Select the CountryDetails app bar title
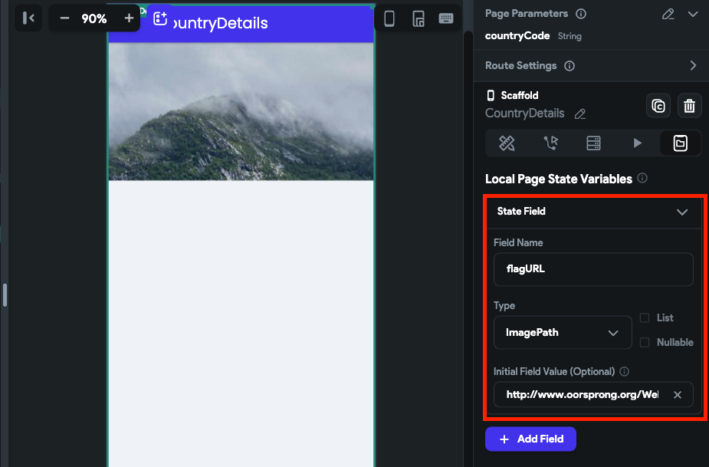 tap(221, 23)
